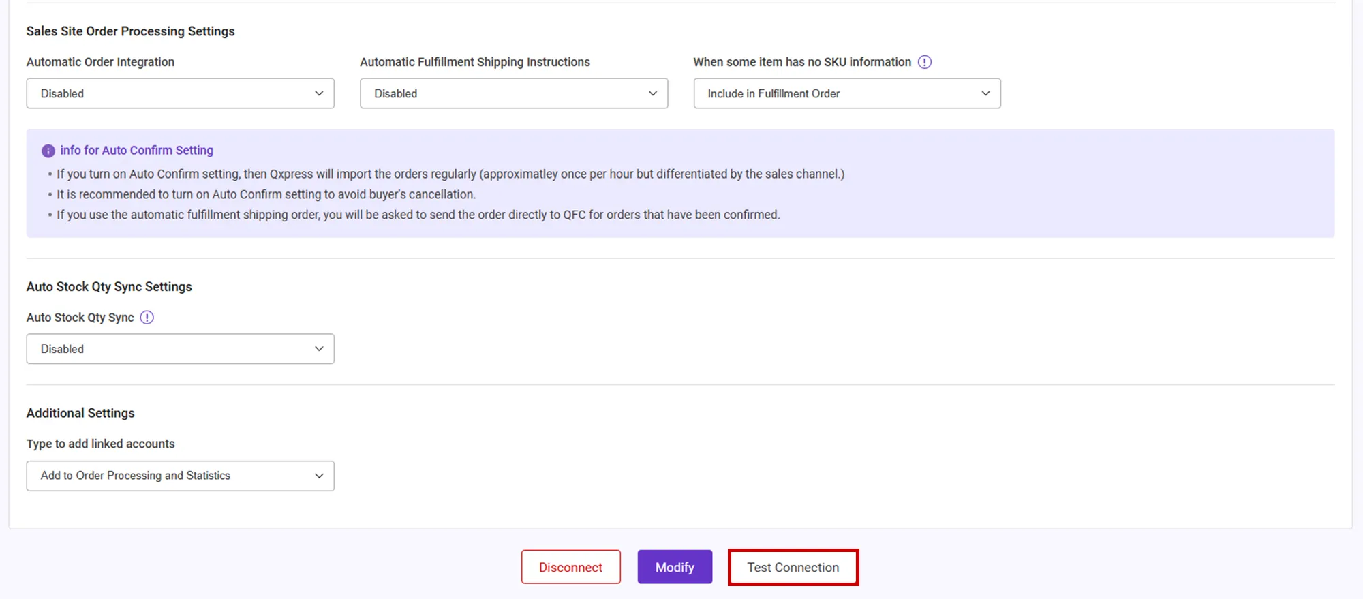Click info icon next to Auto Stock Qty Sync

point(147,318)
